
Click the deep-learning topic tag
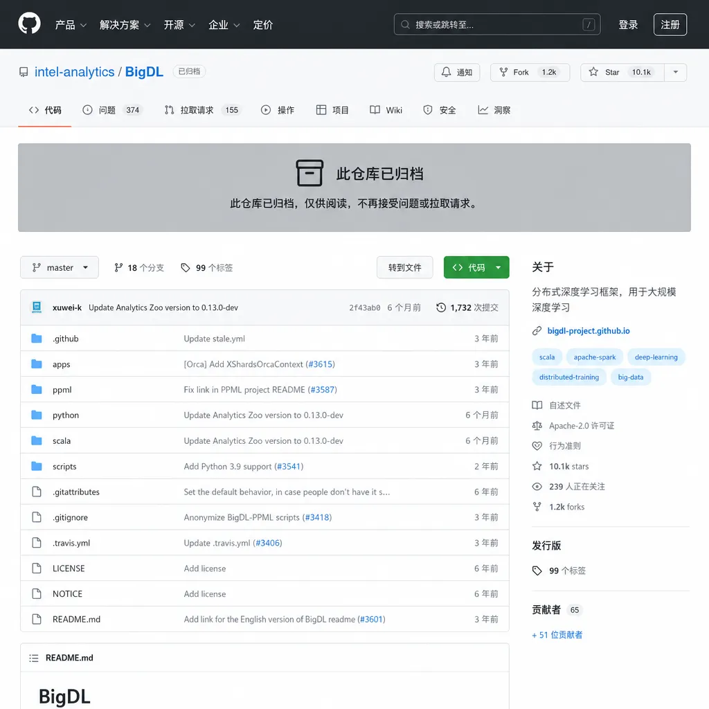point(656,357)
